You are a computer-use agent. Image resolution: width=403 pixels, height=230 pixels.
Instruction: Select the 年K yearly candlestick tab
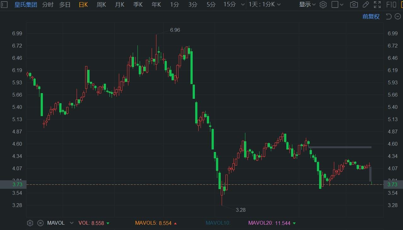[156, 4]
